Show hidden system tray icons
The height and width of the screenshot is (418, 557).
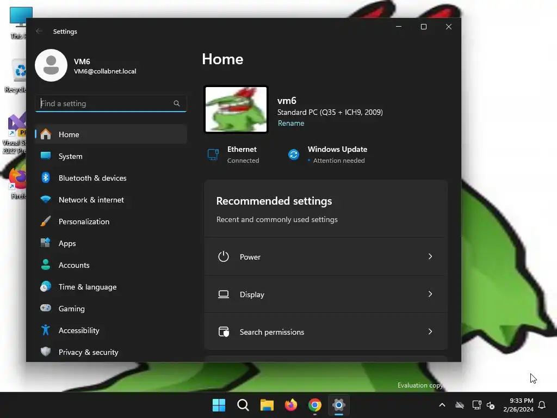click(x=442, y=405)
